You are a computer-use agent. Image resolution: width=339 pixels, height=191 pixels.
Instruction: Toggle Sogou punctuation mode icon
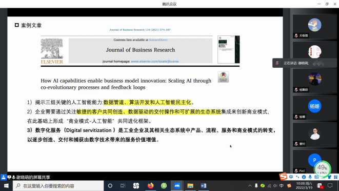click(297, 177)
